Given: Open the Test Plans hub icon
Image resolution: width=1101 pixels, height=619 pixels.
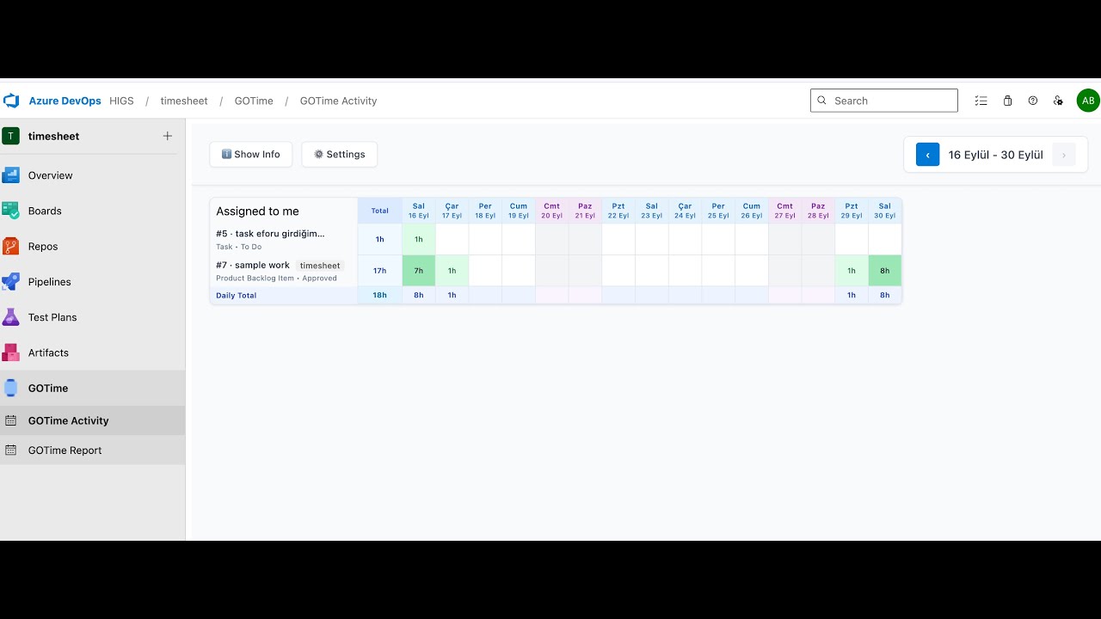Looking at the screenshot, I should point(10,317).
